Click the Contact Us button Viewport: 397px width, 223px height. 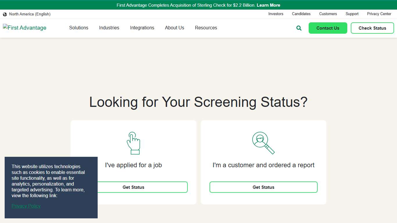[x=328, y=28]
